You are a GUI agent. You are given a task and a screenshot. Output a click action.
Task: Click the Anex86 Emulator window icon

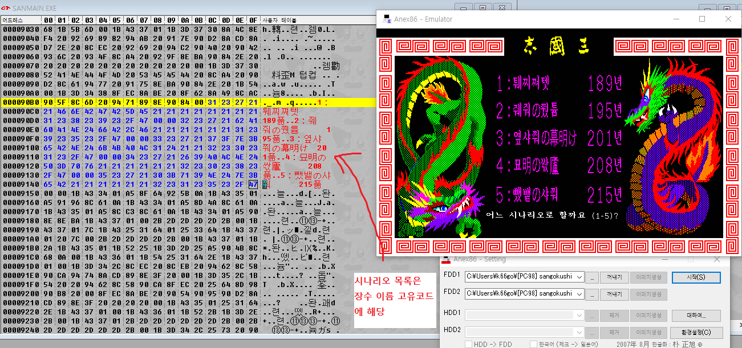(386, 19)
